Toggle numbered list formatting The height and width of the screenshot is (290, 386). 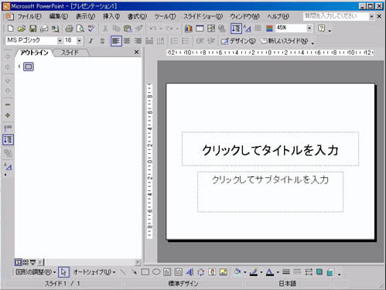point(174,41)
